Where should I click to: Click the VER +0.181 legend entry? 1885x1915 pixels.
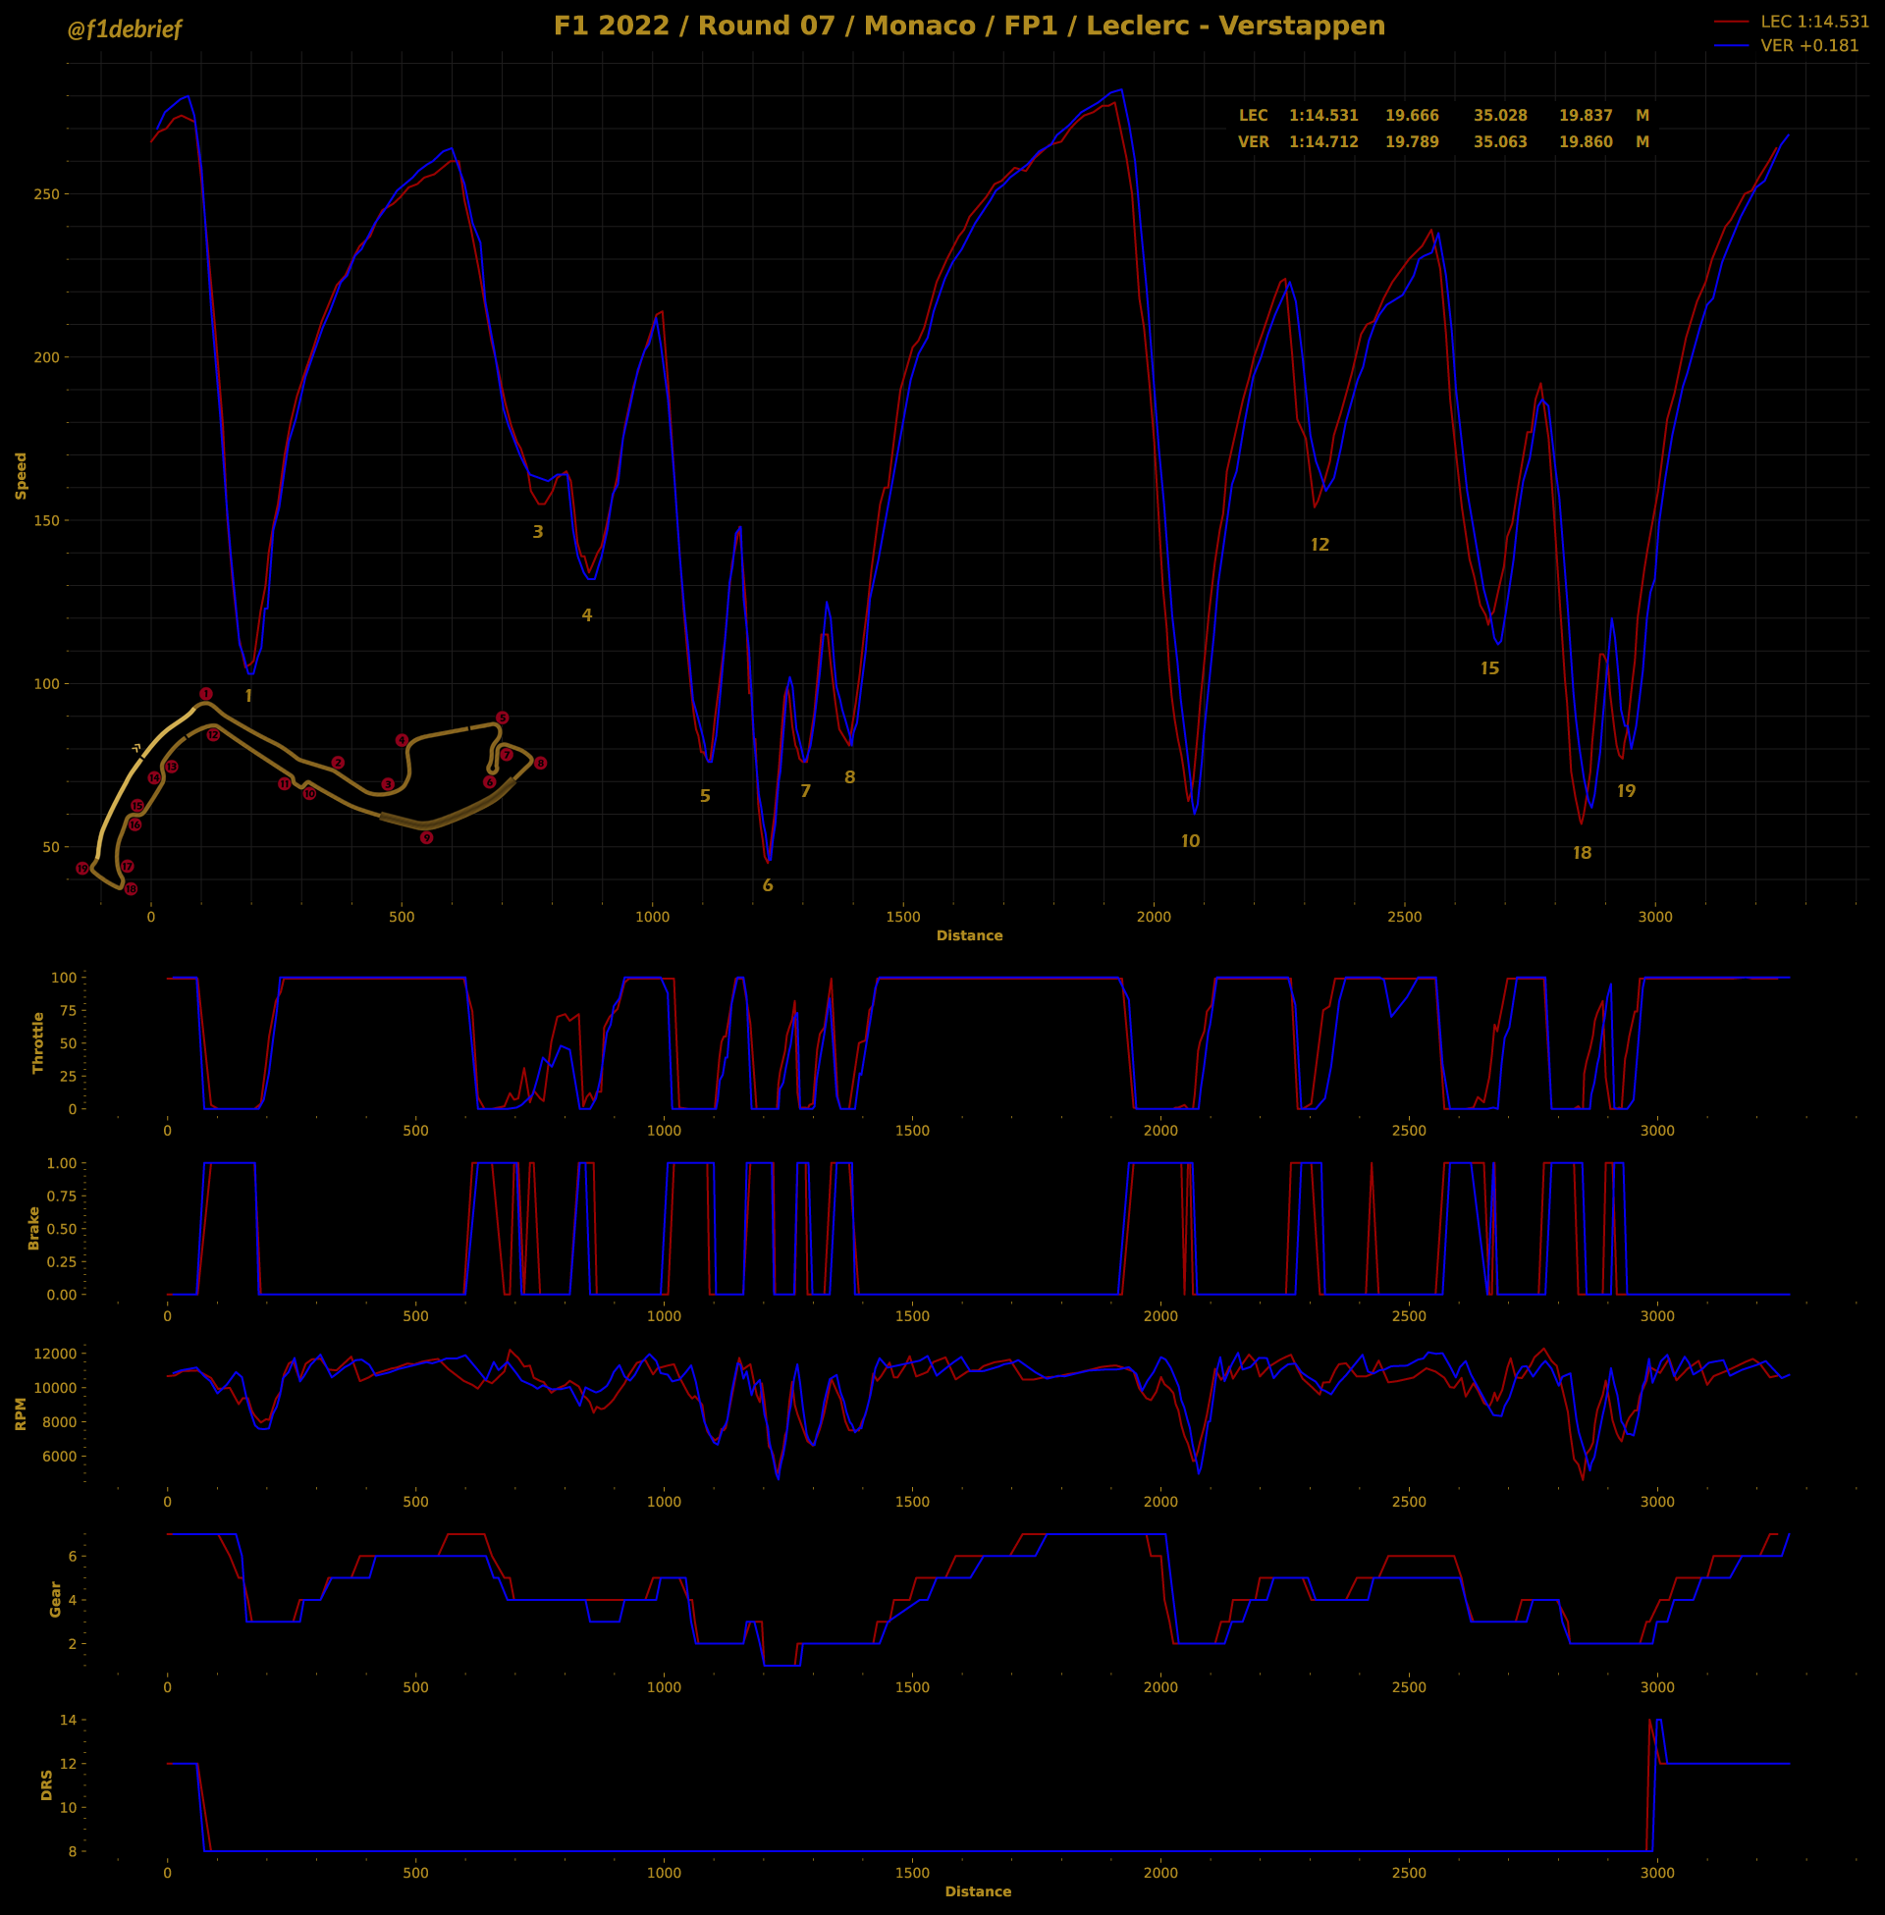pos(1809,45)
